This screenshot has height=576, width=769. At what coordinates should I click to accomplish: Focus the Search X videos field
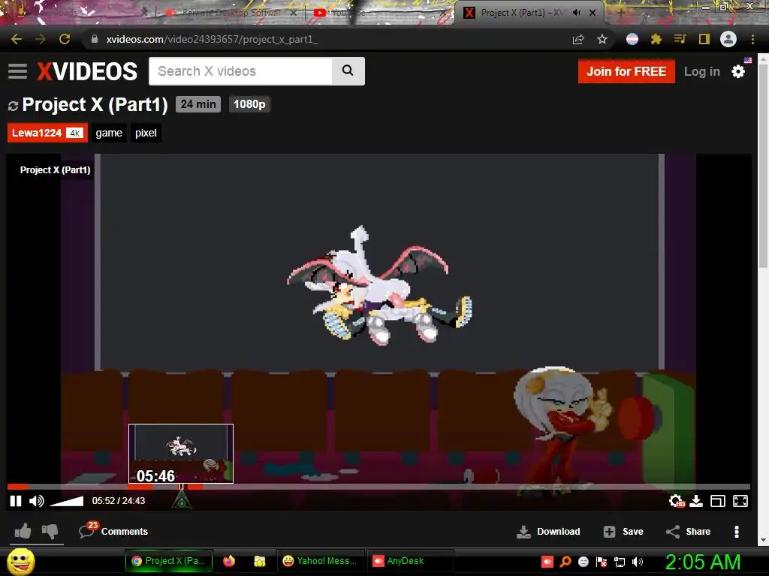(x=240, y=71)
